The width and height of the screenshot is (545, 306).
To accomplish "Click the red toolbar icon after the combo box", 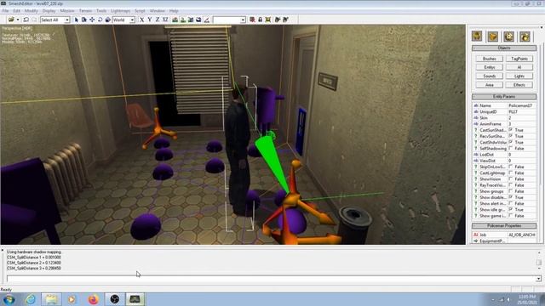I will (252, 20).
